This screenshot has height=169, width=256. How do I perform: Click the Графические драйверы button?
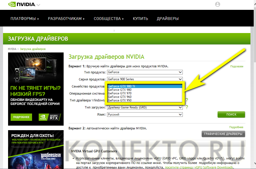223,134
